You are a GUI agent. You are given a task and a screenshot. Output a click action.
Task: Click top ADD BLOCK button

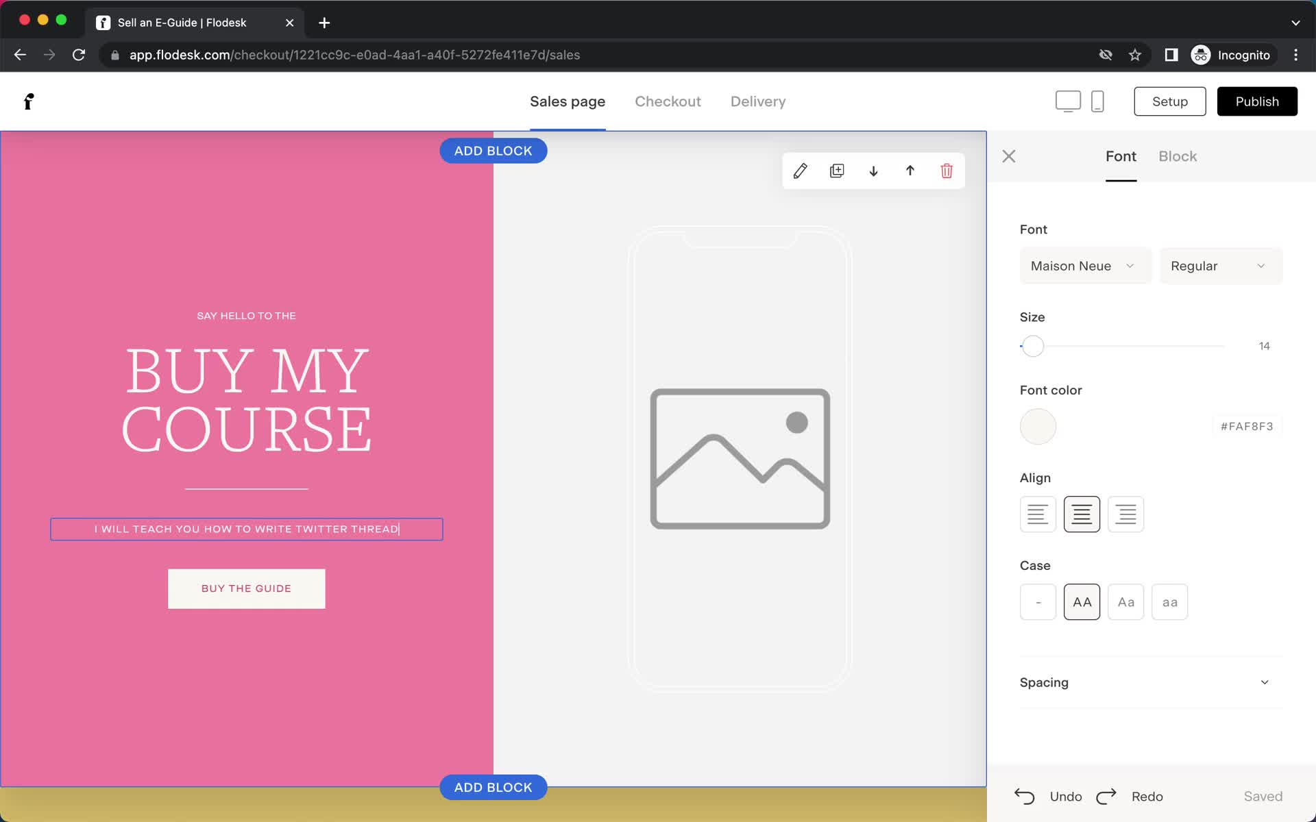(493, 151)
